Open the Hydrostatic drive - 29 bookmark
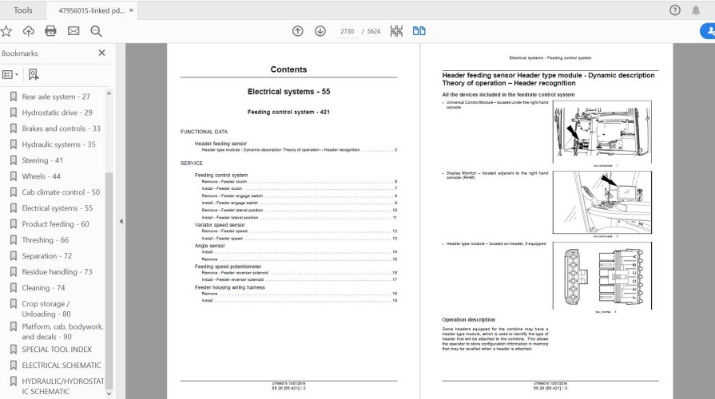The width and height of the screenshot is (715, 399). (57, 113)
